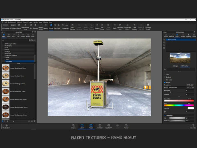This screenshot has height=148, width=197.
Task: Switch to Library Colors tab
Action: pos(23,35)
